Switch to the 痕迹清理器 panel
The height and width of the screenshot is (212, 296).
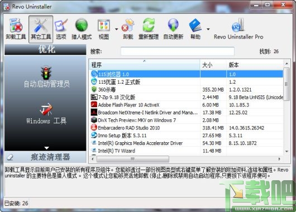[45, 157]
